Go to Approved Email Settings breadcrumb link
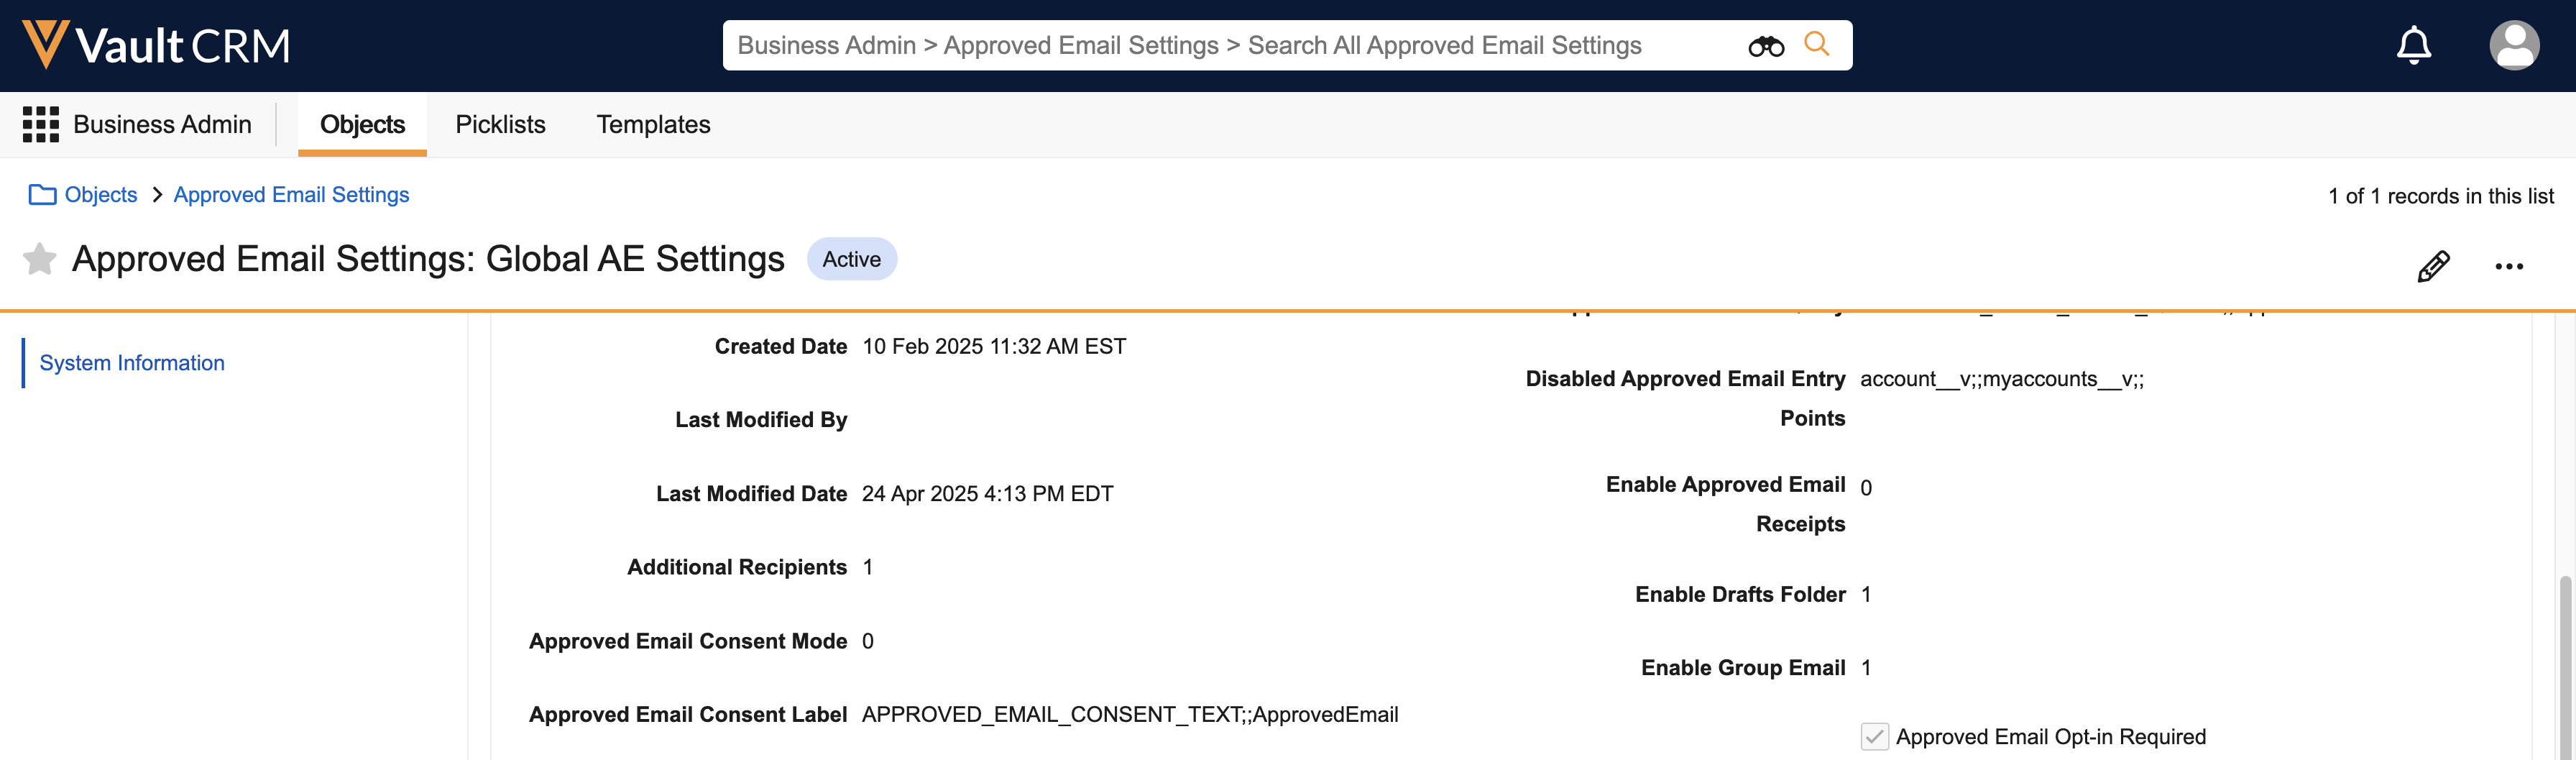 coord(291,195)
